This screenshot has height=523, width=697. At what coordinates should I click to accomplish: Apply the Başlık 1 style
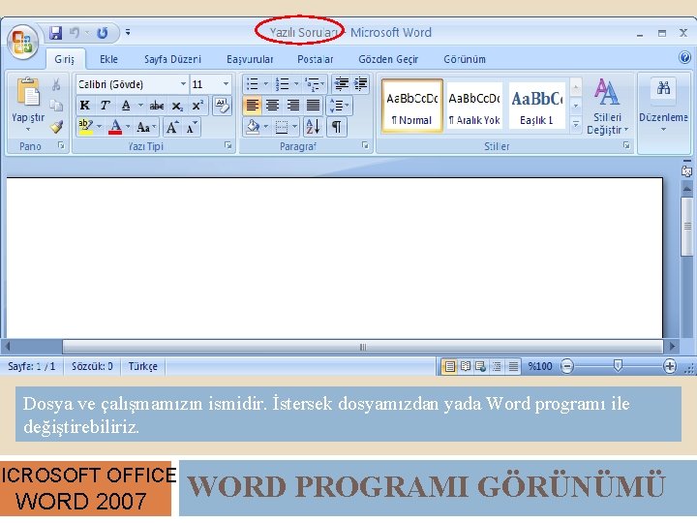tap(536, 106)
